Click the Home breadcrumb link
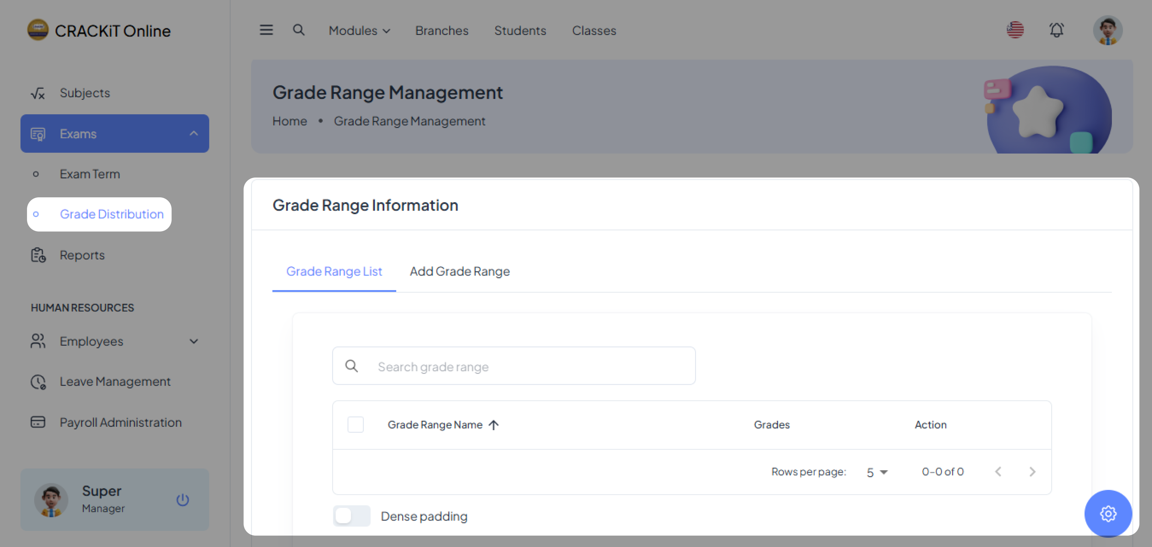 [289, 121]
